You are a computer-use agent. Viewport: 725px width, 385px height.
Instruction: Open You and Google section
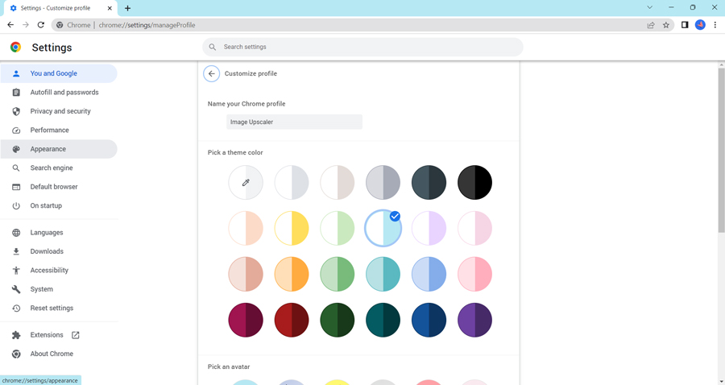pos(59,73)
